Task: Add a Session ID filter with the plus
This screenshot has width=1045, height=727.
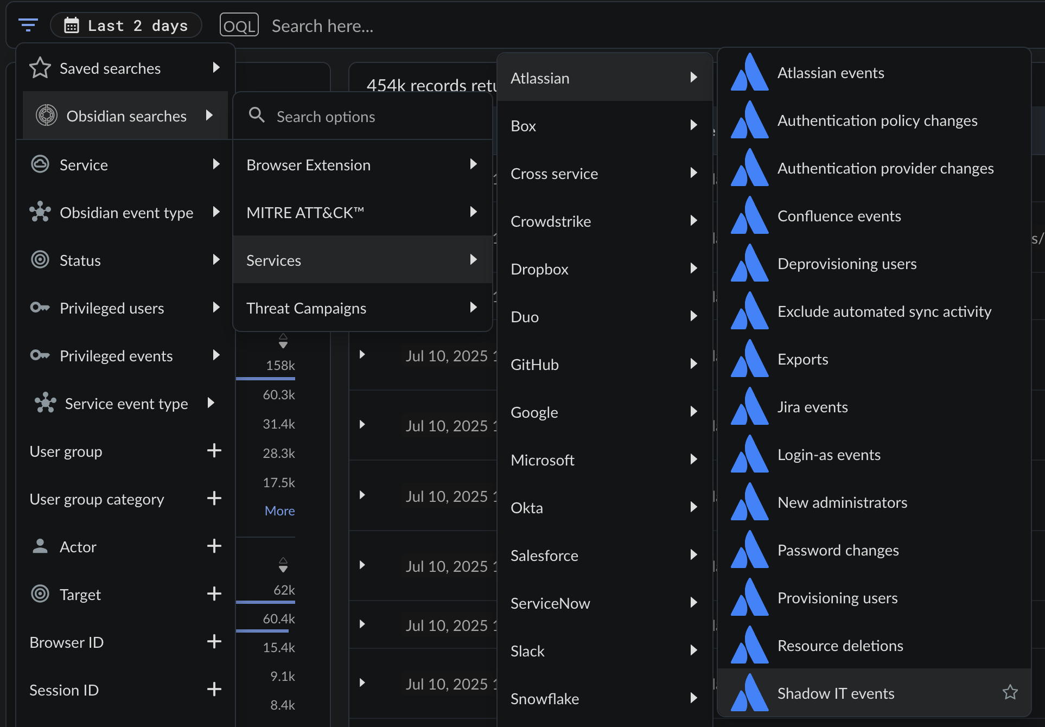Action: (214, 690)
